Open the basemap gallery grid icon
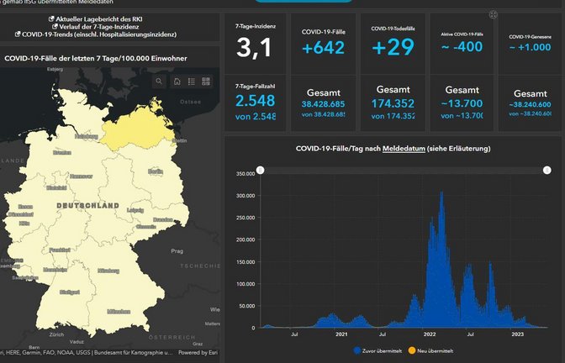Screen dimensions: 565x363 pyautogui.click(x=206, y=82)
